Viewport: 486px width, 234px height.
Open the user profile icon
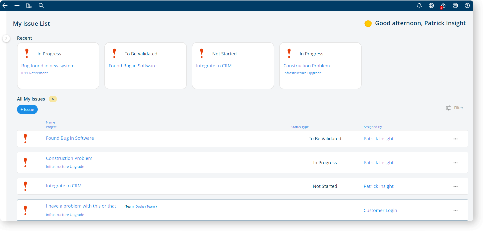tap(431, 5)
